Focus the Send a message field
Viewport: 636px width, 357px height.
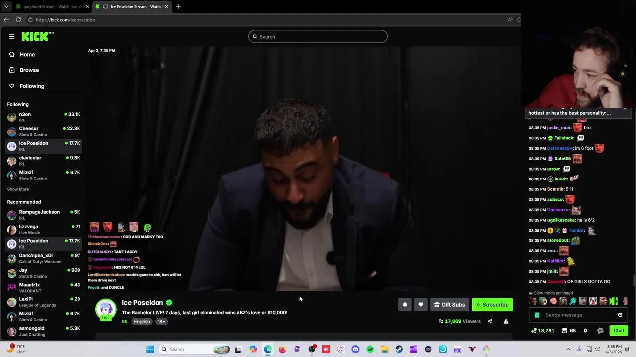pyautogui.click(x=578, y=315)
